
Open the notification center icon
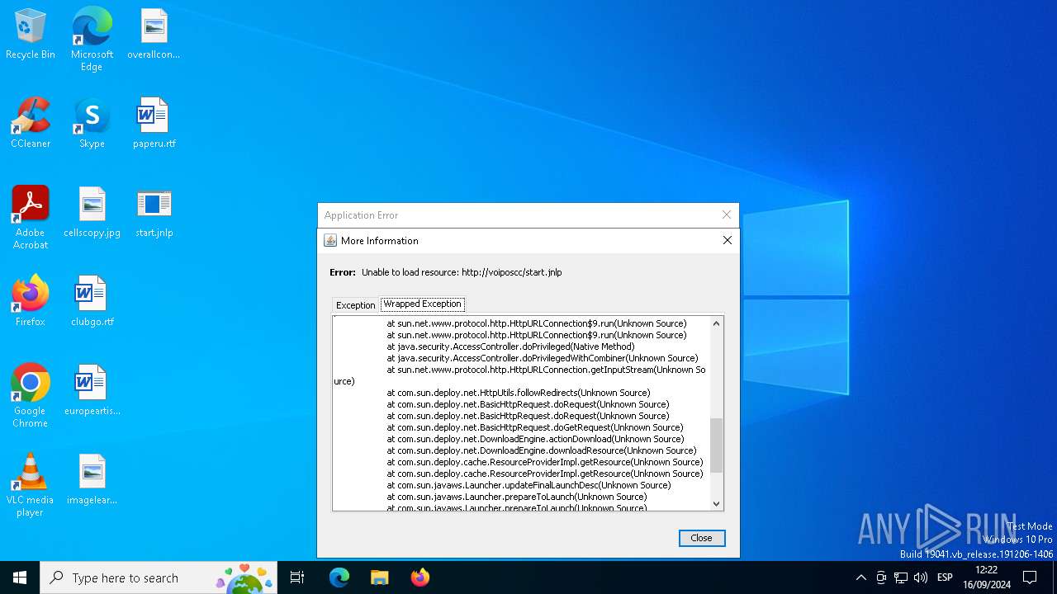pyautogui.click(x=1030, y=577)
